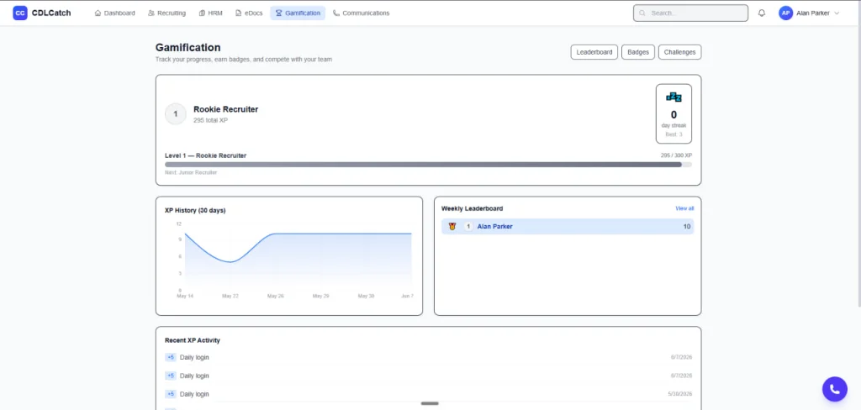
Task: Click the level 1 circle badge
Action: [x=176, y=114]
